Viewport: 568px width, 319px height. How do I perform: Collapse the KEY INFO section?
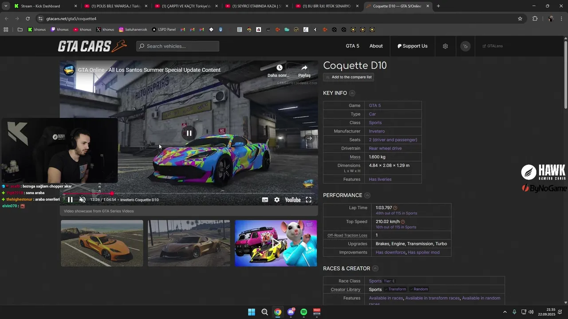[x=352, y=93]
